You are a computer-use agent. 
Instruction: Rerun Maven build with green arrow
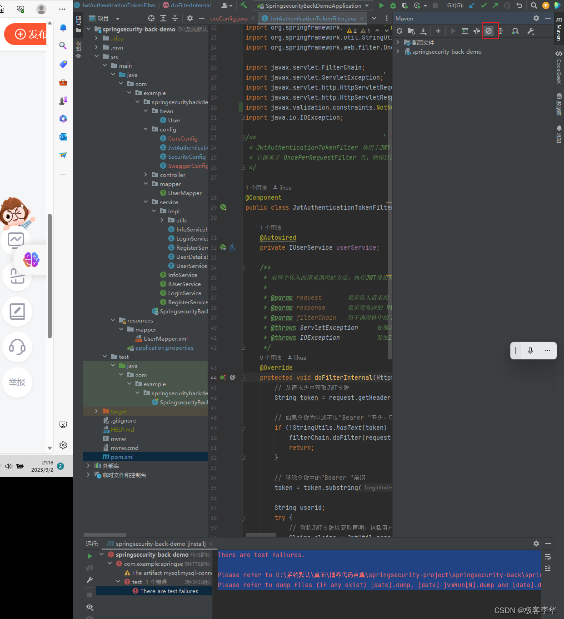coord(90,556)
